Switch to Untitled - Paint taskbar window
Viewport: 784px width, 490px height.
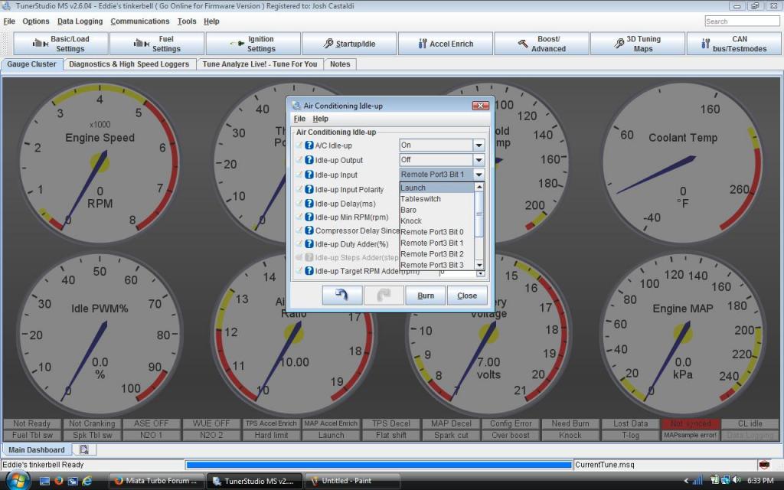click(352, 481)
